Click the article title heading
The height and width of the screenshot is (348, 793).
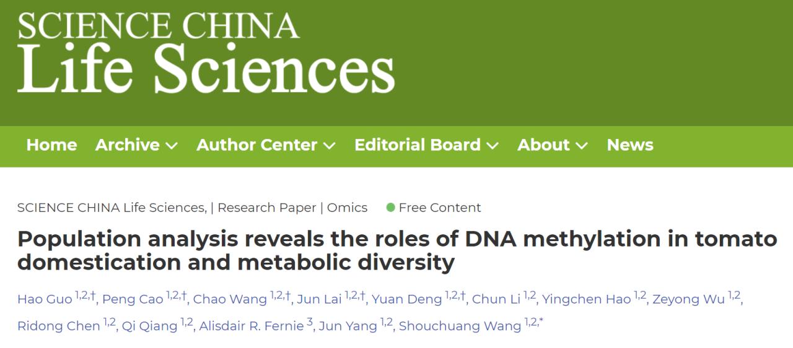point(397,250)
